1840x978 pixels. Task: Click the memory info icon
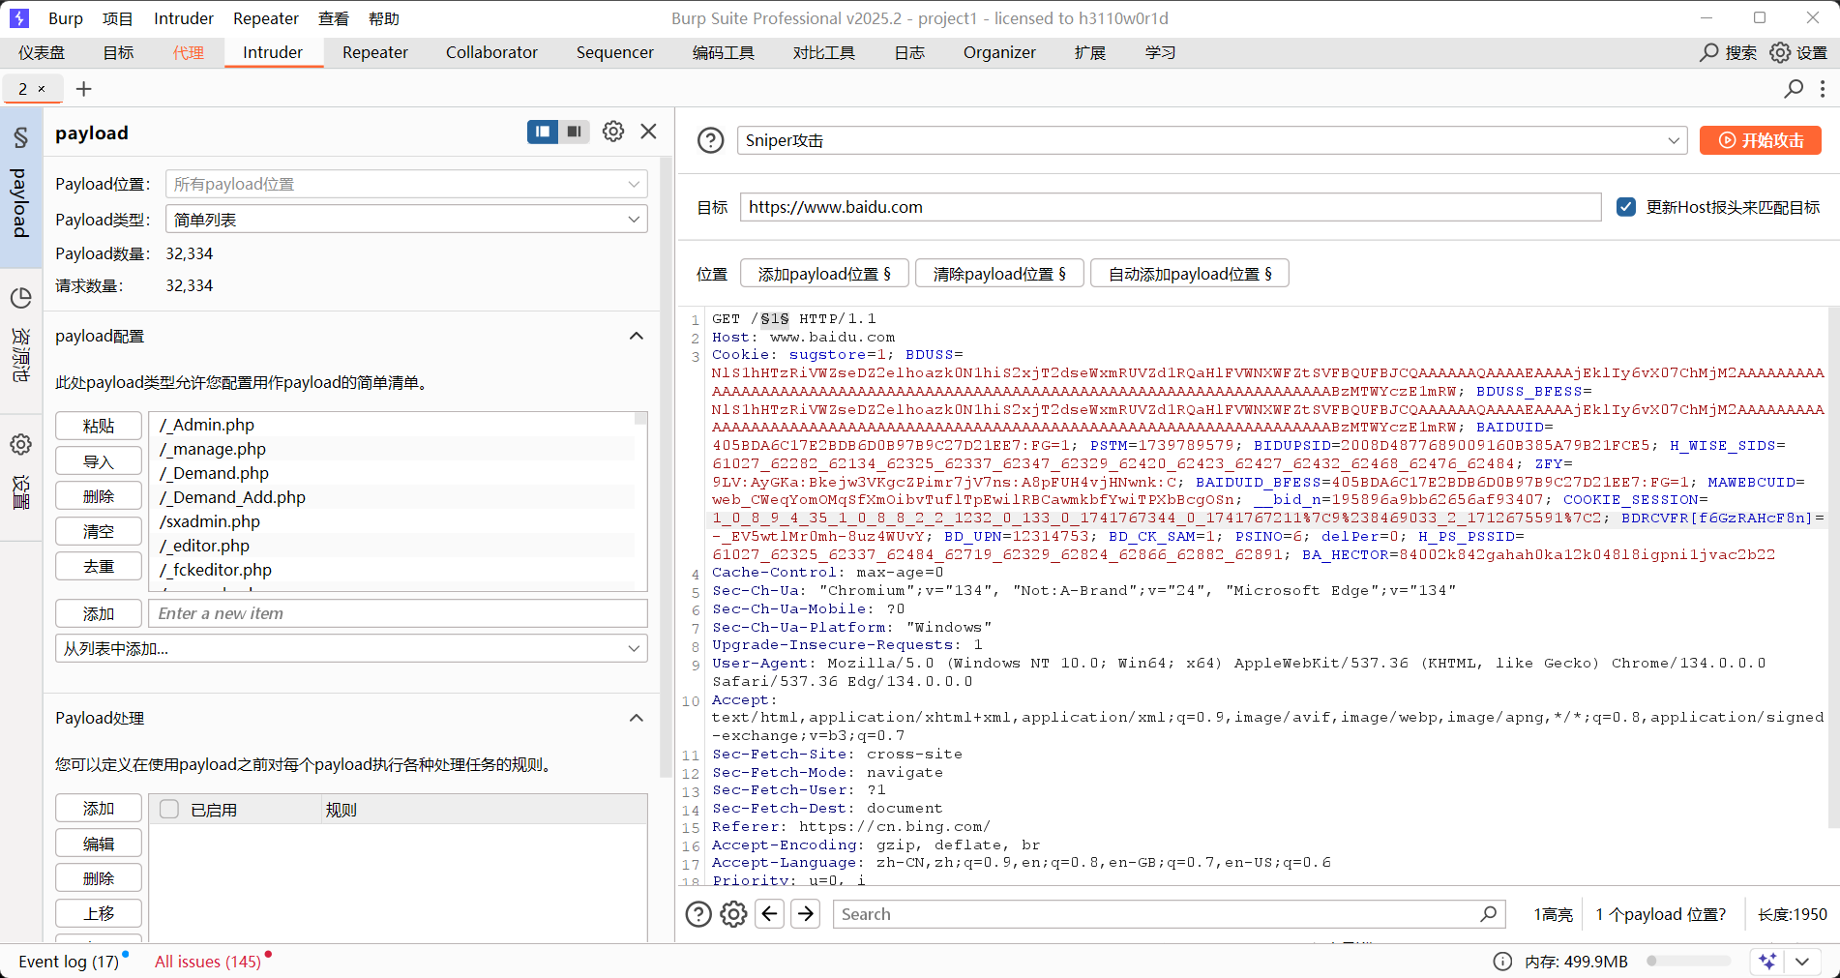coord(1502,962)
